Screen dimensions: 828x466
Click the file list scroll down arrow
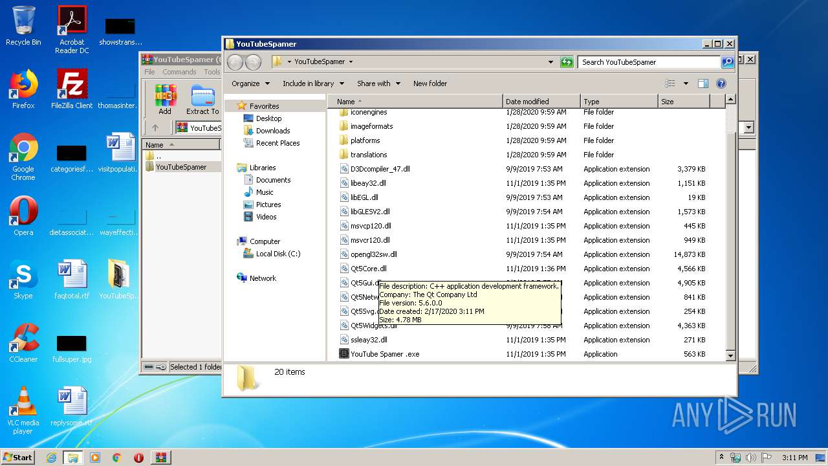(730, 355)
